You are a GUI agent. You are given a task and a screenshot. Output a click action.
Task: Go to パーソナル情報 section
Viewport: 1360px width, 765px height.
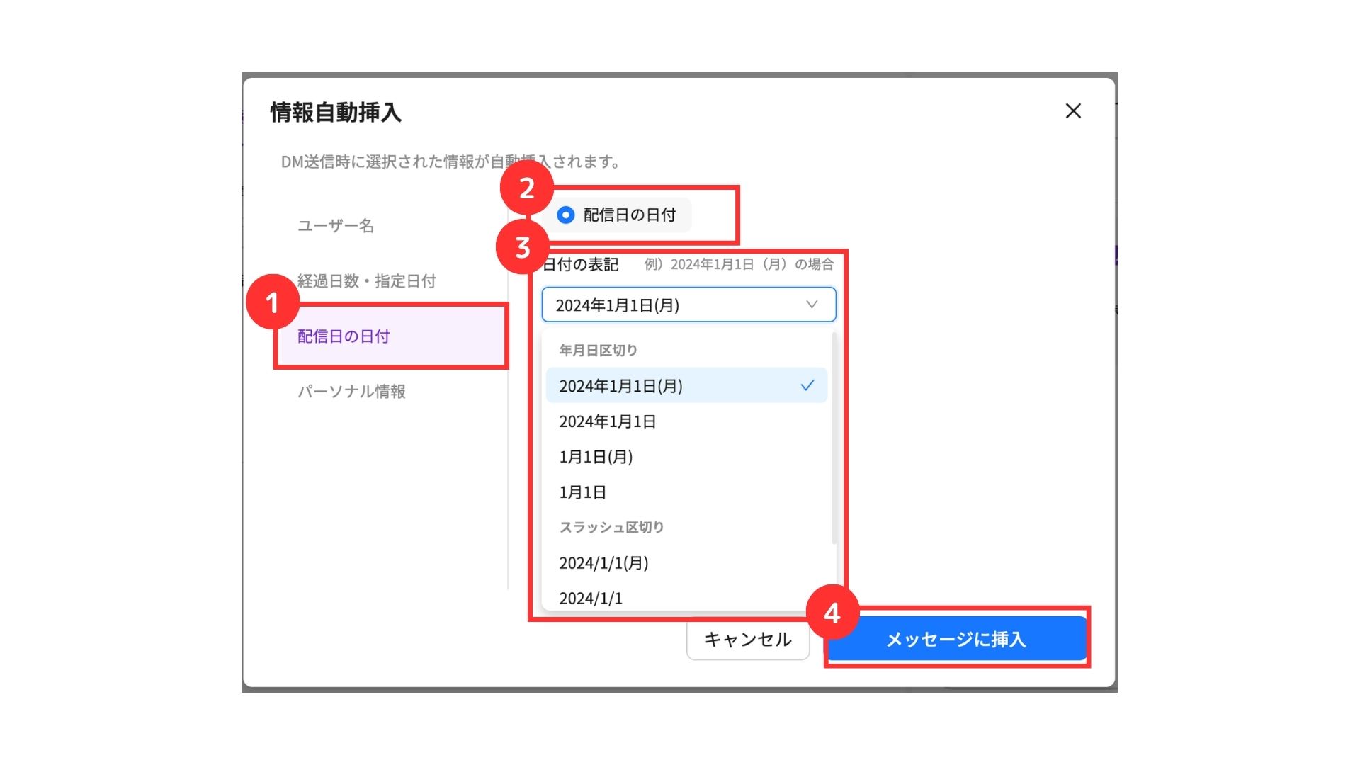pos(351,391)
